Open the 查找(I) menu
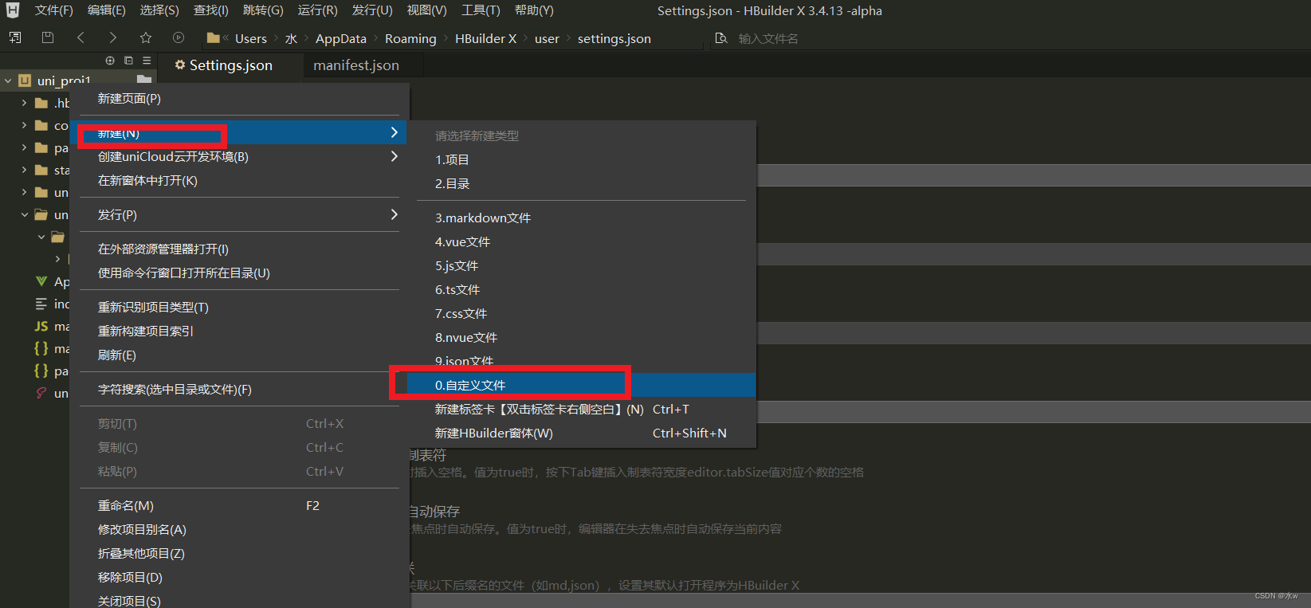The image size is (1311, 608). click(x=211, y=10)
